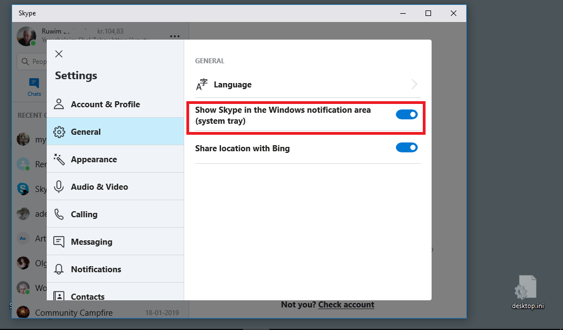Open Notifications settings
Viewport: 563px width, 330px height.
click(115, 269)
